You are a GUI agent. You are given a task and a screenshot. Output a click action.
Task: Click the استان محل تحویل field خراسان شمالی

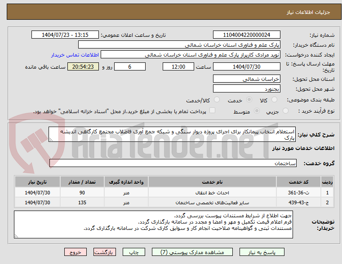point(247,79)
